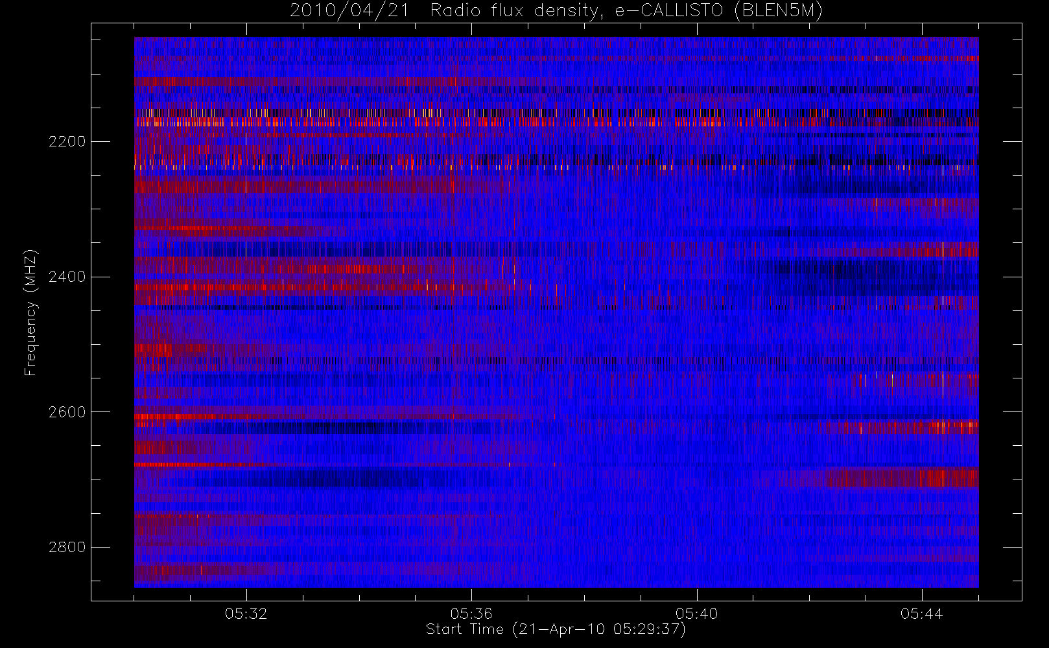Click the 05:44 time tick label
Screen dimensions: 1049x648
pos(921,614)
